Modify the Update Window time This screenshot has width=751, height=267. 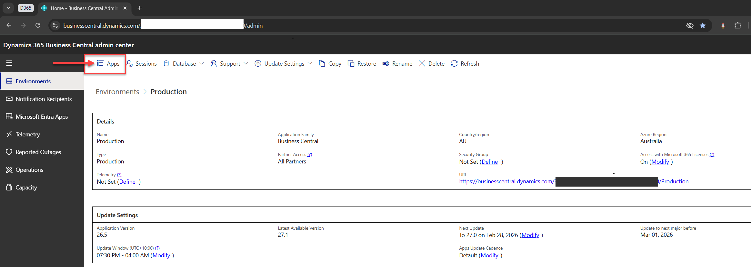tap(161, 255)
